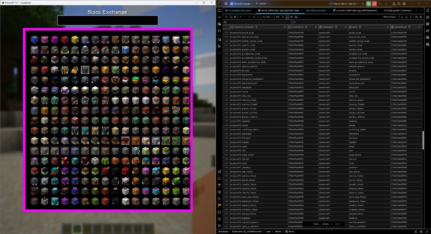Filter the updated_at column
The width and height of the screenshot is (431, 234).
click(409, 27)
